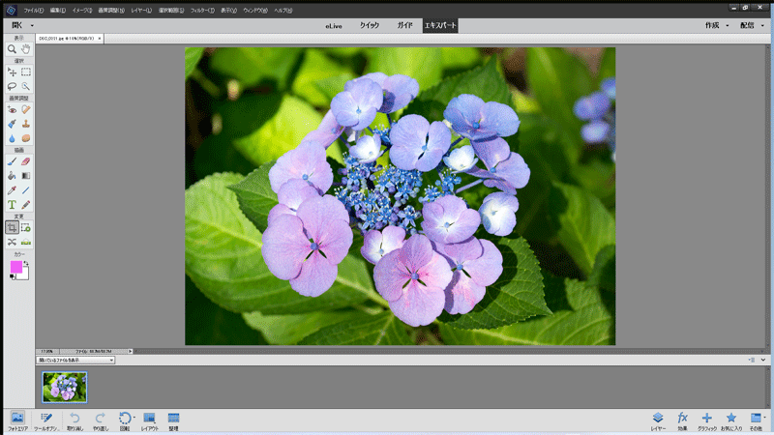Open the Layer (レイヤー) menu
Viewport: 774px width, 435px height.
(141, 11)
